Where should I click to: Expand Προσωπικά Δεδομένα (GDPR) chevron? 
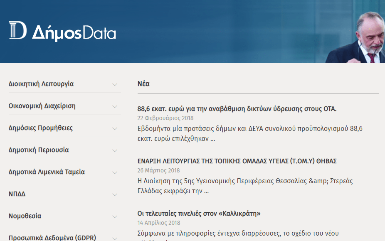(x=115, y=238)
